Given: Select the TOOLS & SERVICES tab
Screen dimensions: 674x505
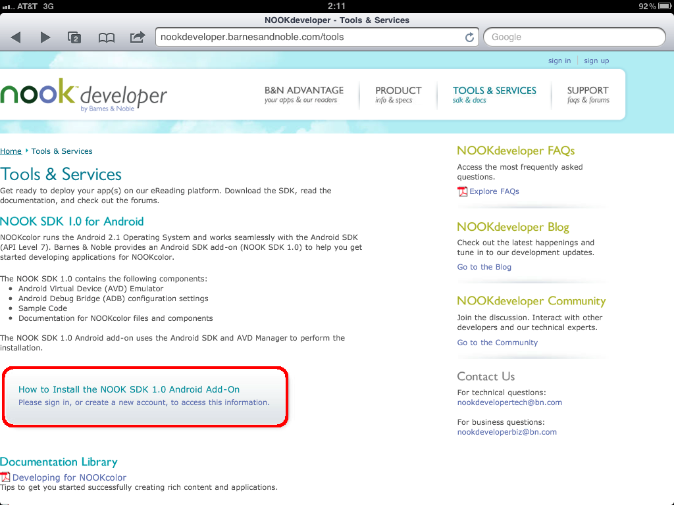Looking at the screenshot, I should [494, 95].
